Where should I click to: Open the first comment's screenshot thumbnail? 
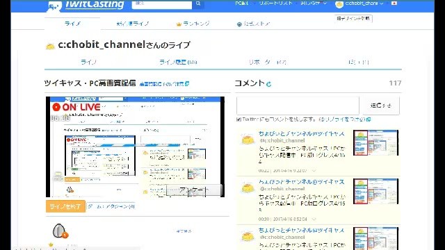375,142
